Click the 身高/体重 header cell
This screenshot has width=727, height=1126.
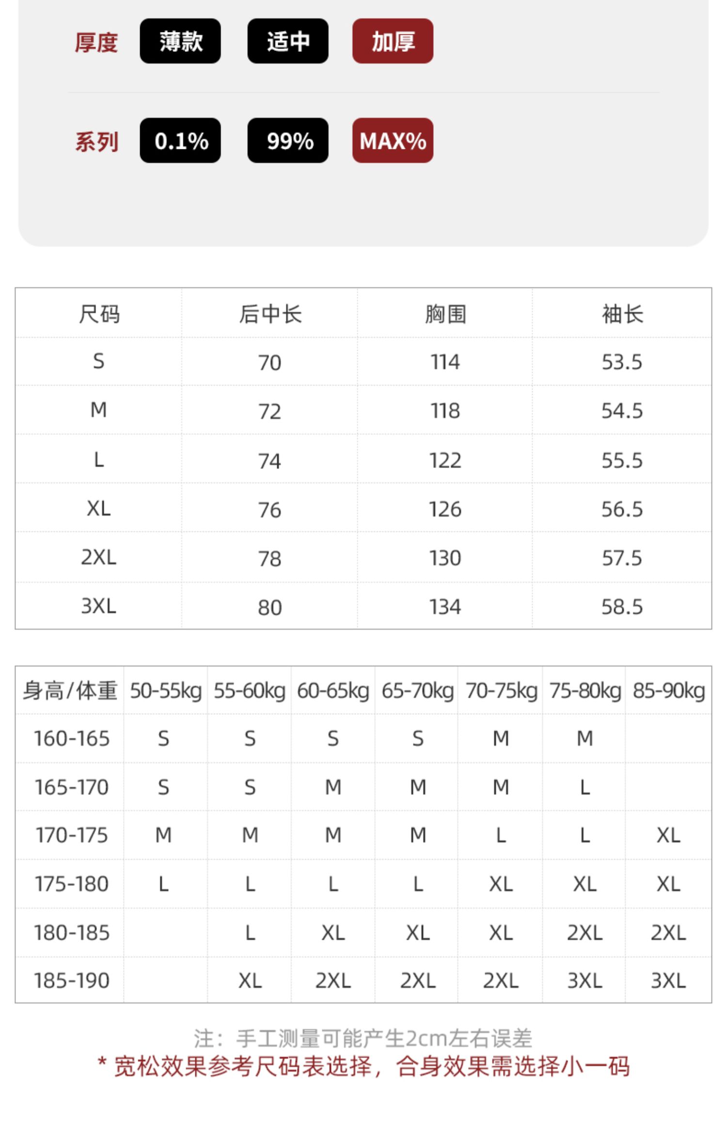click(x=70, y=691)
